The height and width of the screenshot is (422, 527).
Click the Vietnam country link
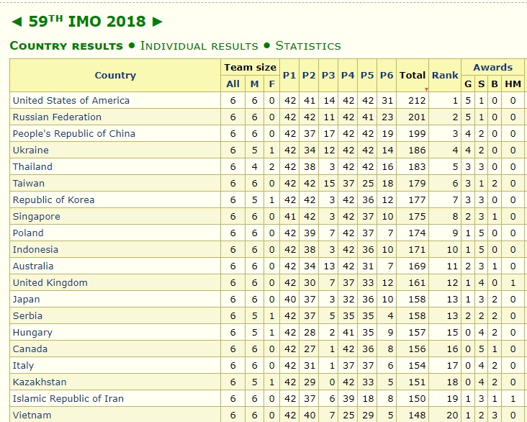point(31,416)
